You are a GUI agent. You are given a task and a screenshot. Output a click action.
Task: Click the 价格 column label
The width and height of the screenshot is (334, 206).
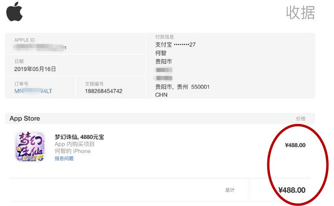point(301,119)
